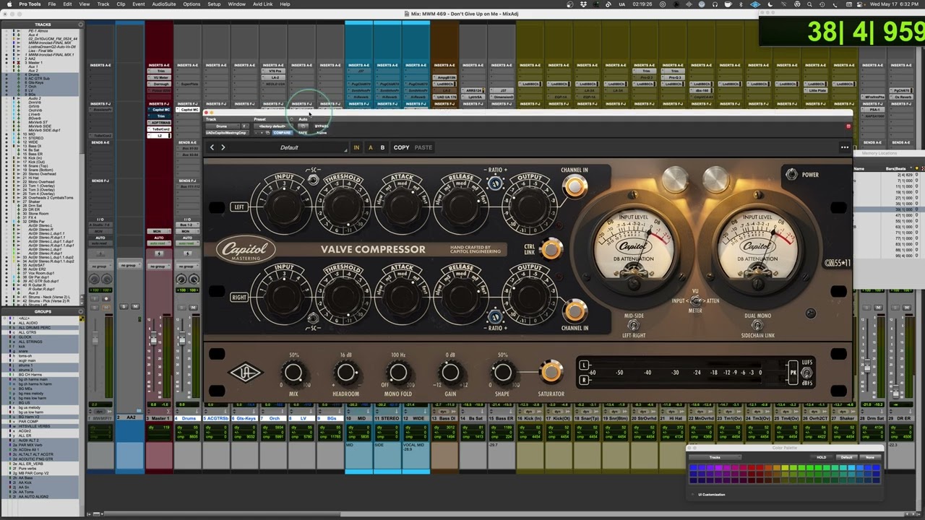Click the Universal Audio logo badge
Screen dimensions: 925x520
pyautogui.click(x=245, y=373)
